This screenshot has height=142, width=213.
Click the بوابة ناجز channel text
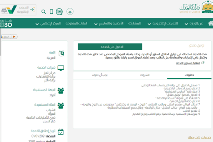tap(50, 80)
